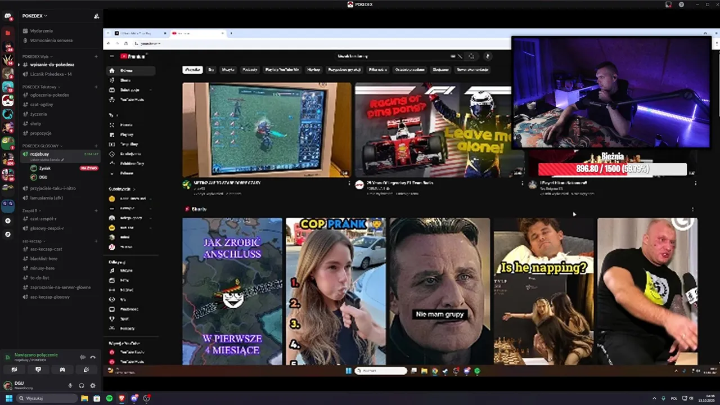This screenshot has height=405, width=720.
Task: Open the Discord help icon in title bar
Action: (x=681, y=4)
